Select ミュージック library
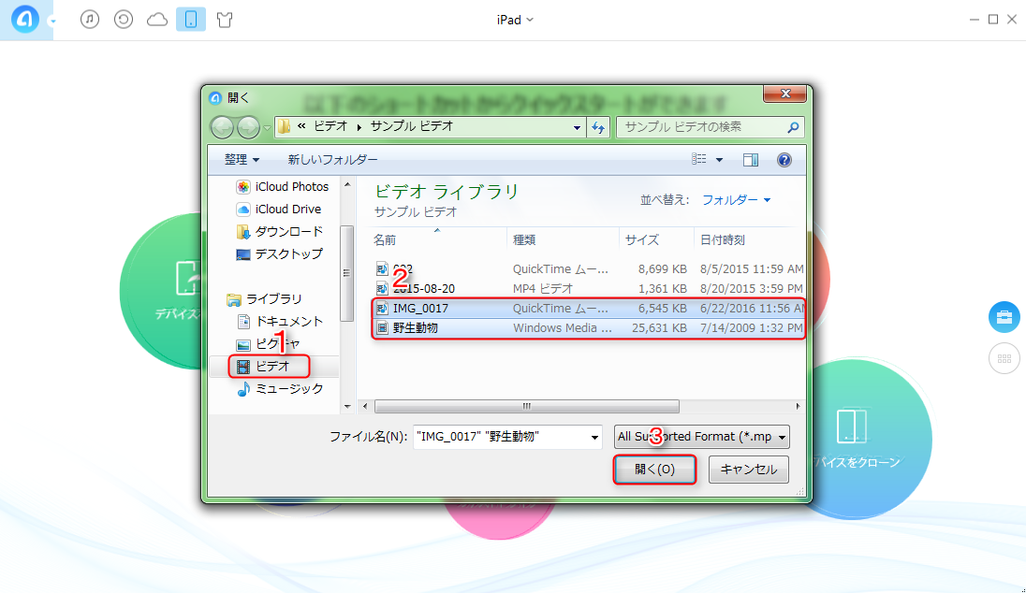This screenshot has height=593, width=1026. 280,388
